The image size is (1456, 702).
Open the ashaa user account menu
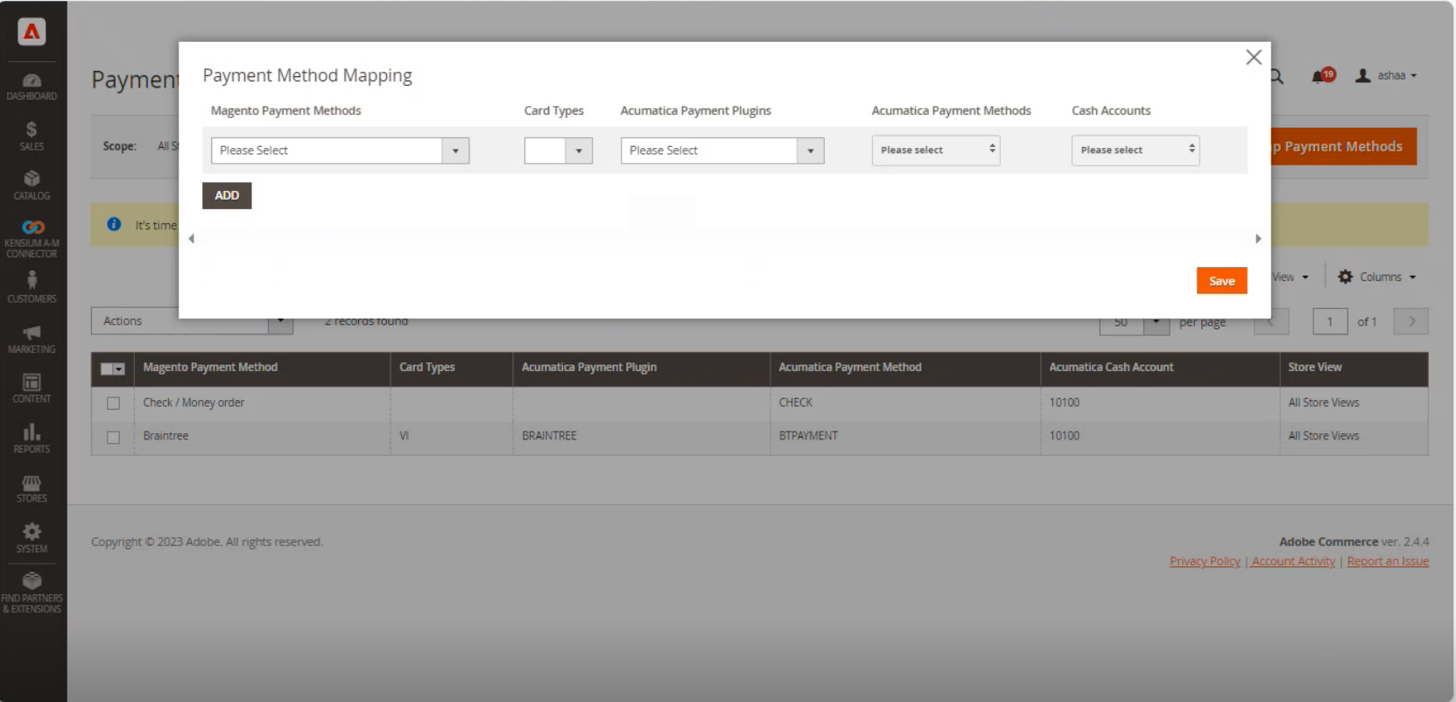coord(1386,75)
